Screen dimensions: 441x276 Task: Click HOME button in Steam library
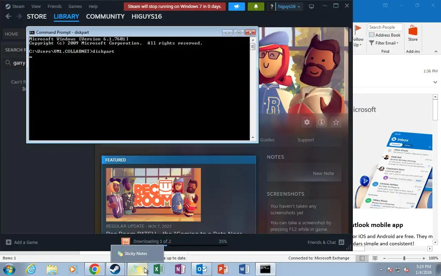(11, 34)
